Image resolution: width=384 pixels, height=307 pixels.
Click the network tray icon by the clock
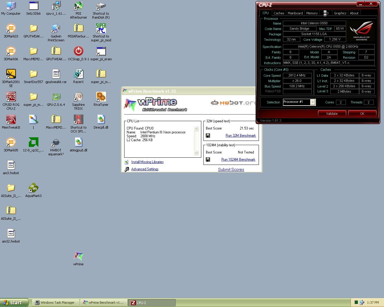pos(362,303)
